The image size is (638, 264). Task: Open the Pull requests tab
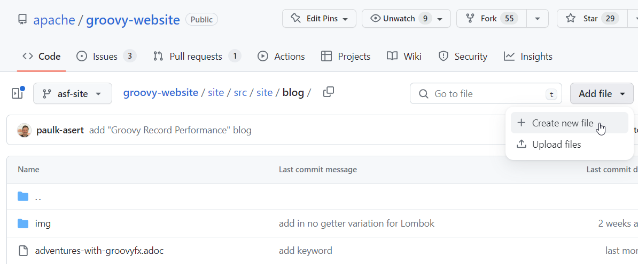click(196, 57)
